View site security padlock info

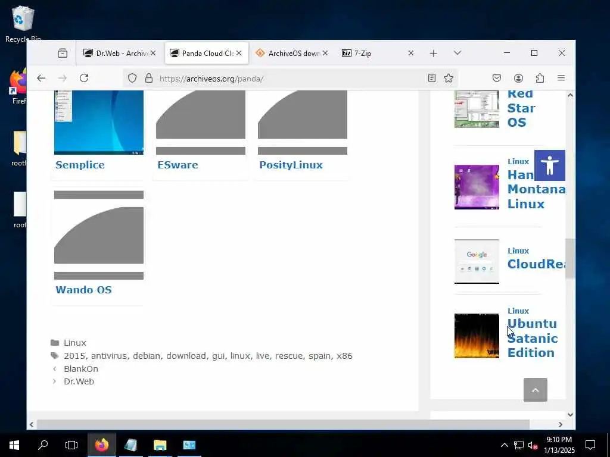click(x=149, y=79)
